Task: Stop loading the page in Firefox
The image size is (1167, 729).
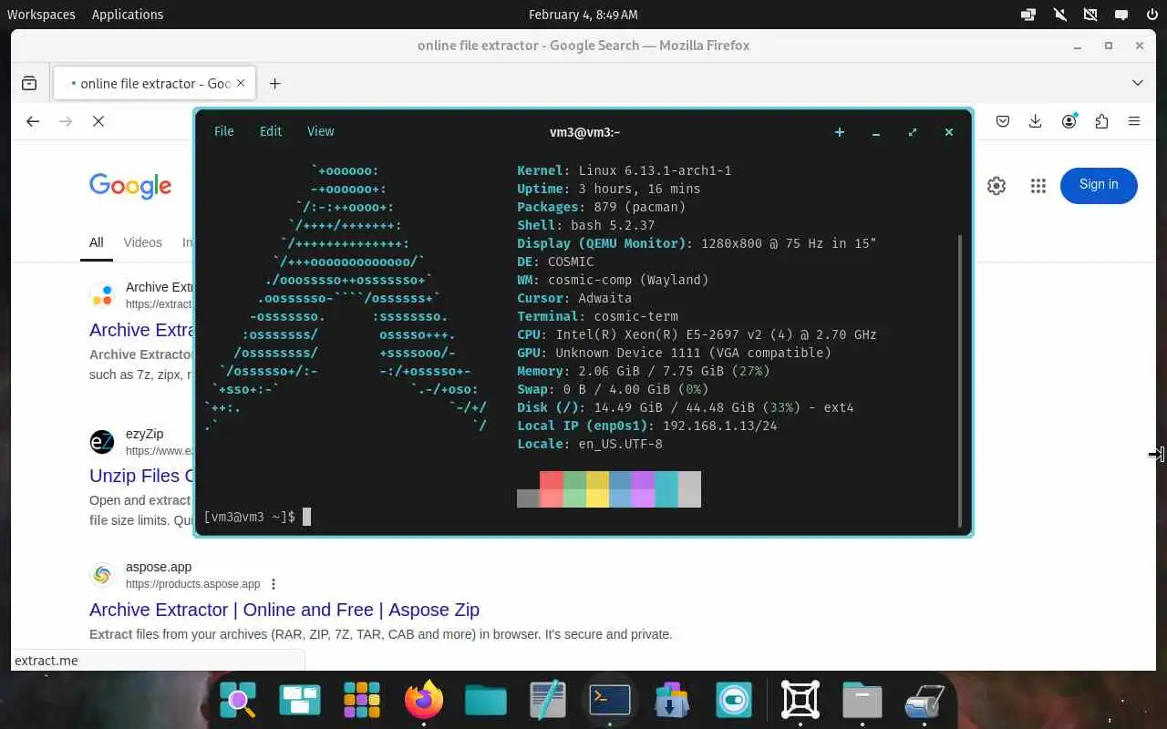Action: [98, 121]
